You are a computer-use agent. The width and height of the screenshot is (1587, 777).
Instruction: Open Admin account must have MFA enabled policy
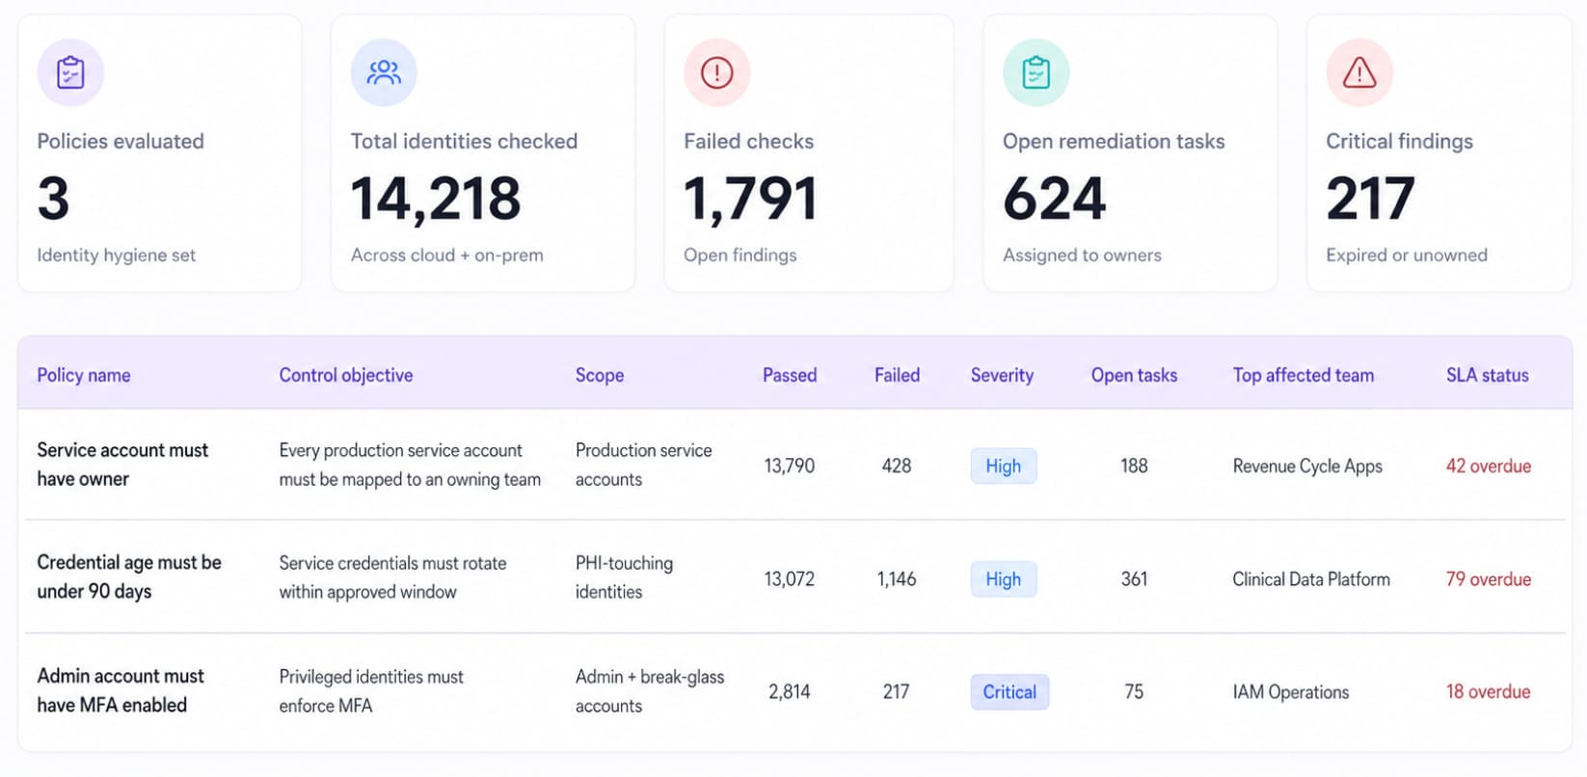pos(121,690)
